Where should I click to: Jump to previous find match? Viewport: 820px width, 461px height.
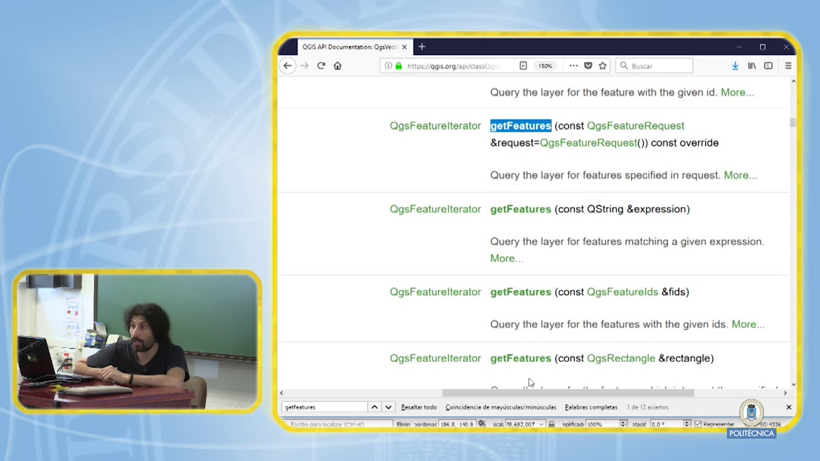[375, 407]
